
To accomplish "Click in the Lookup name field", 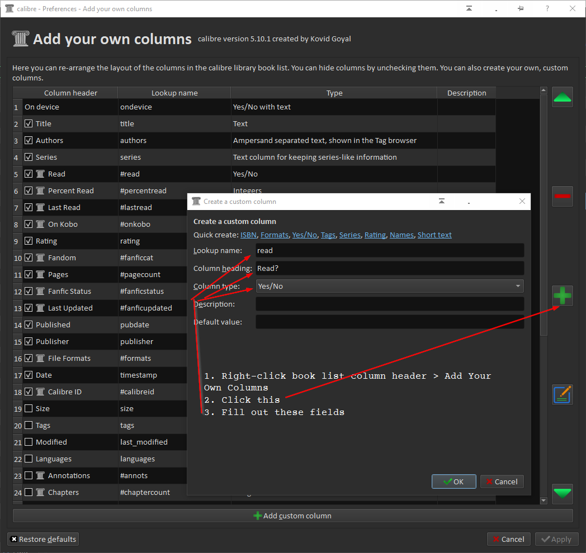I will pos(390,250).
